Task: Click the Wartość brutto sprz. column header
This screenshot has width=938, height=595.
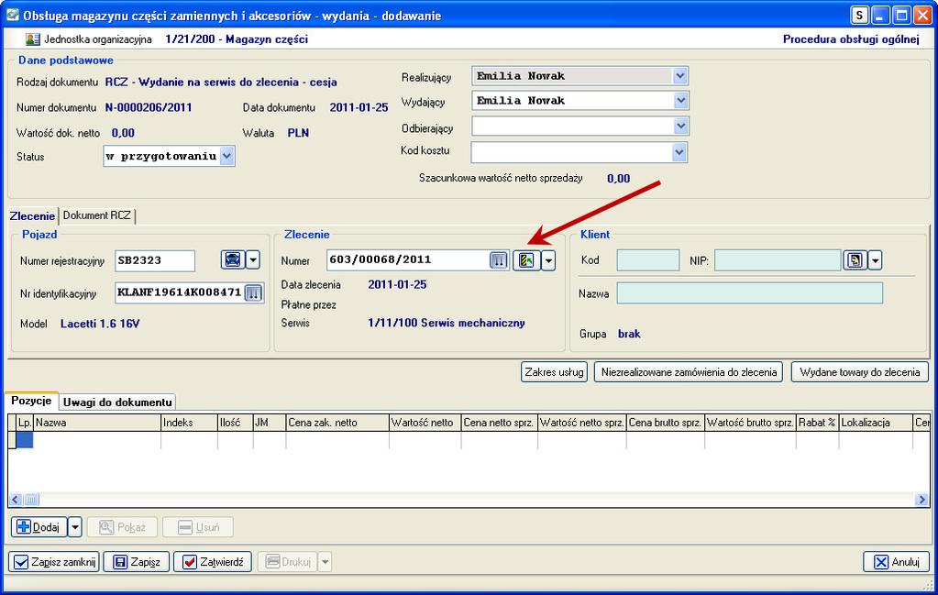Action: point(750,422)
